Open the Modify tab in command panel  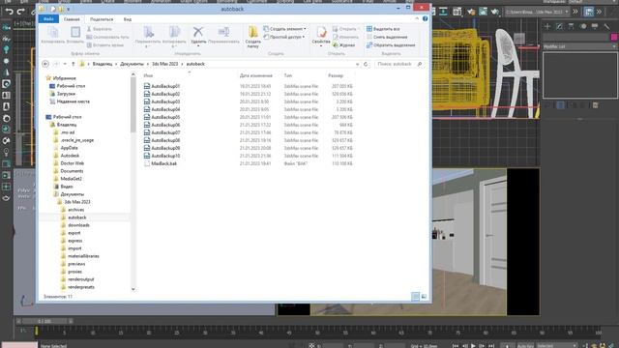pos(559,26)
